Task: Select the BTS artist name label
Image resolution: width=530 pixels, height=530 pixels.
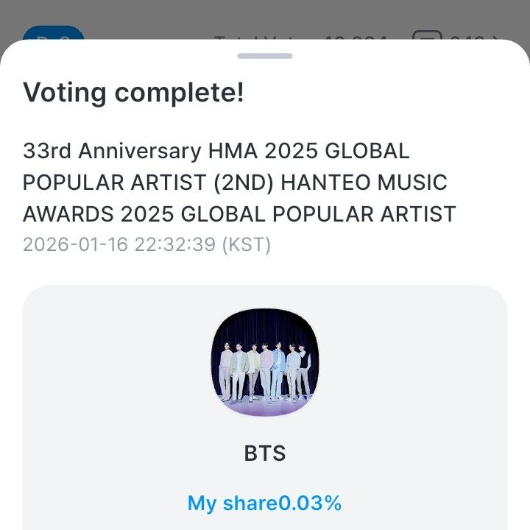Action: pos(265,453)
